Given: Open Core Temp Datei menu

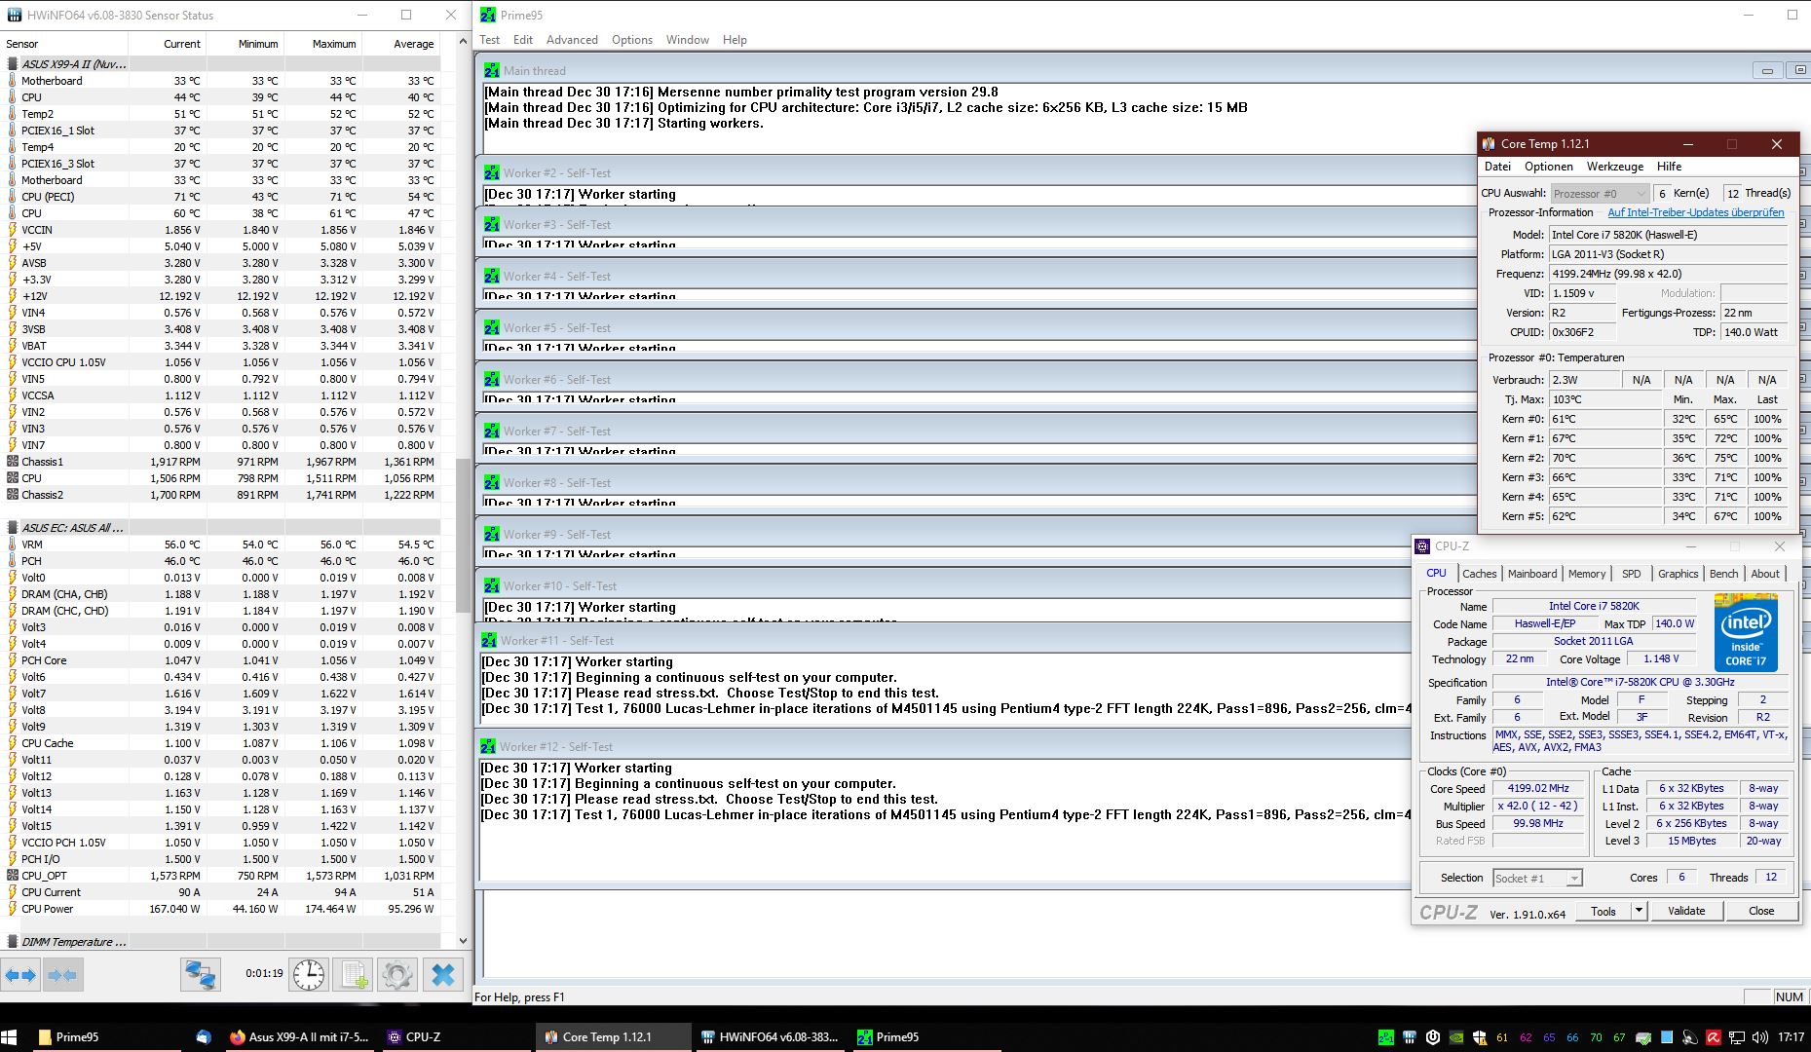Looking at the screenshot, I should (x=1497, y=167).
